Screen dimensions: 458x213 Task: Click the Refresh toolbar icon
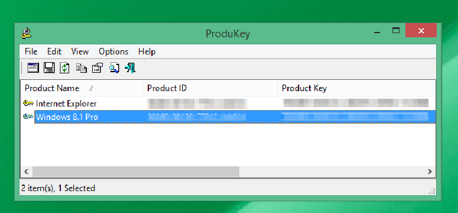point(65,68)
